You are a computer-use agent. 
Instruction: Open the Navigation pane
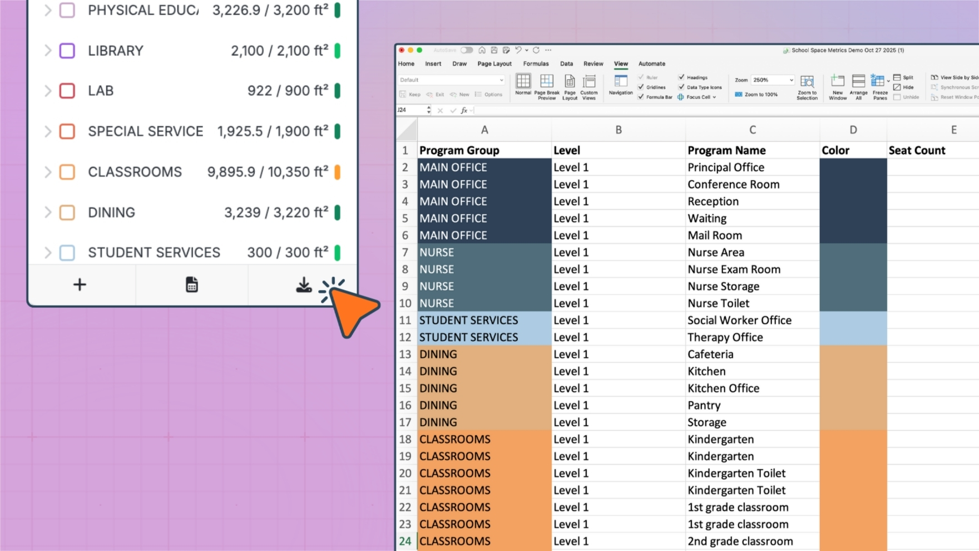tap(620, 86)
